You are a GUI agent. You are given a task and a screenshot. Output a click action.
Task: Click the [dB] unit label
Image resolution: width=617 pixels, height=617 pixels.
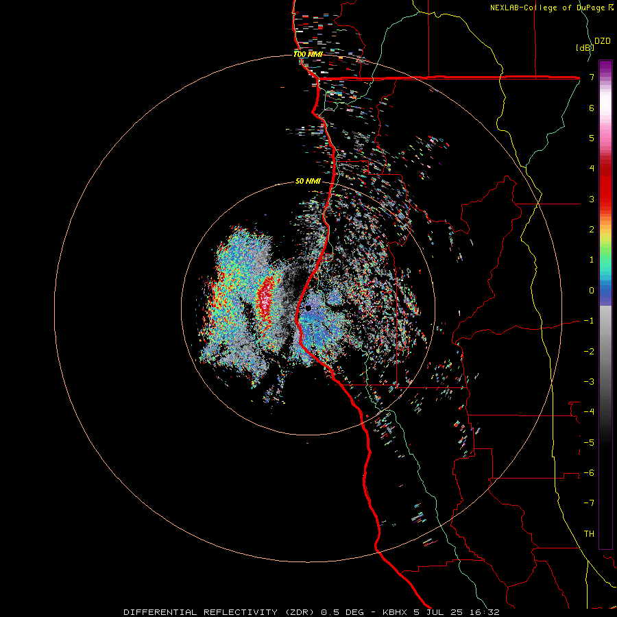585,47
